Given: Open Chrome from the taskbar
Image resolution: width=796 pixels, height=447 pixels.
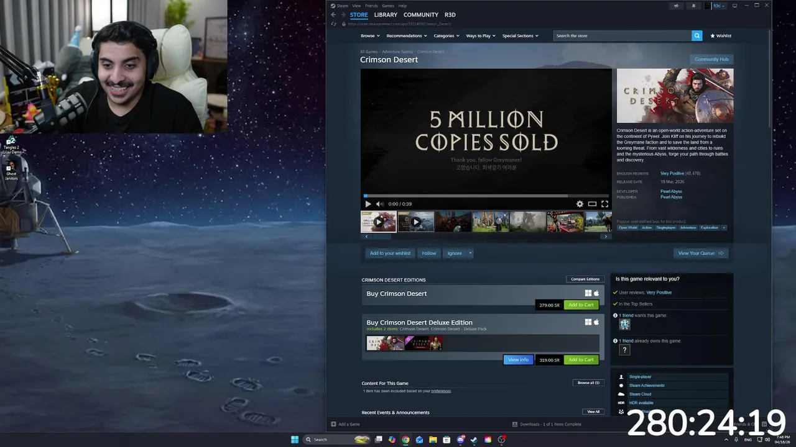Looking at the screenshot, I should [405, 440].
